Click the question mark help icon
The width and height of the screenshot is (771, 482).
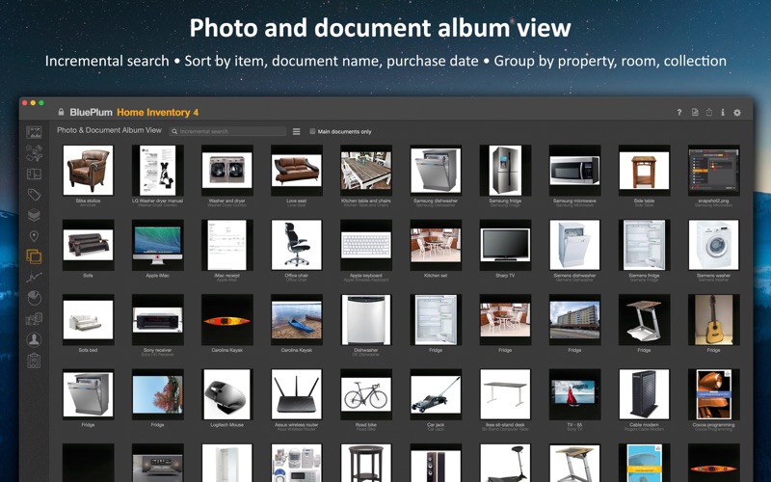679,112
